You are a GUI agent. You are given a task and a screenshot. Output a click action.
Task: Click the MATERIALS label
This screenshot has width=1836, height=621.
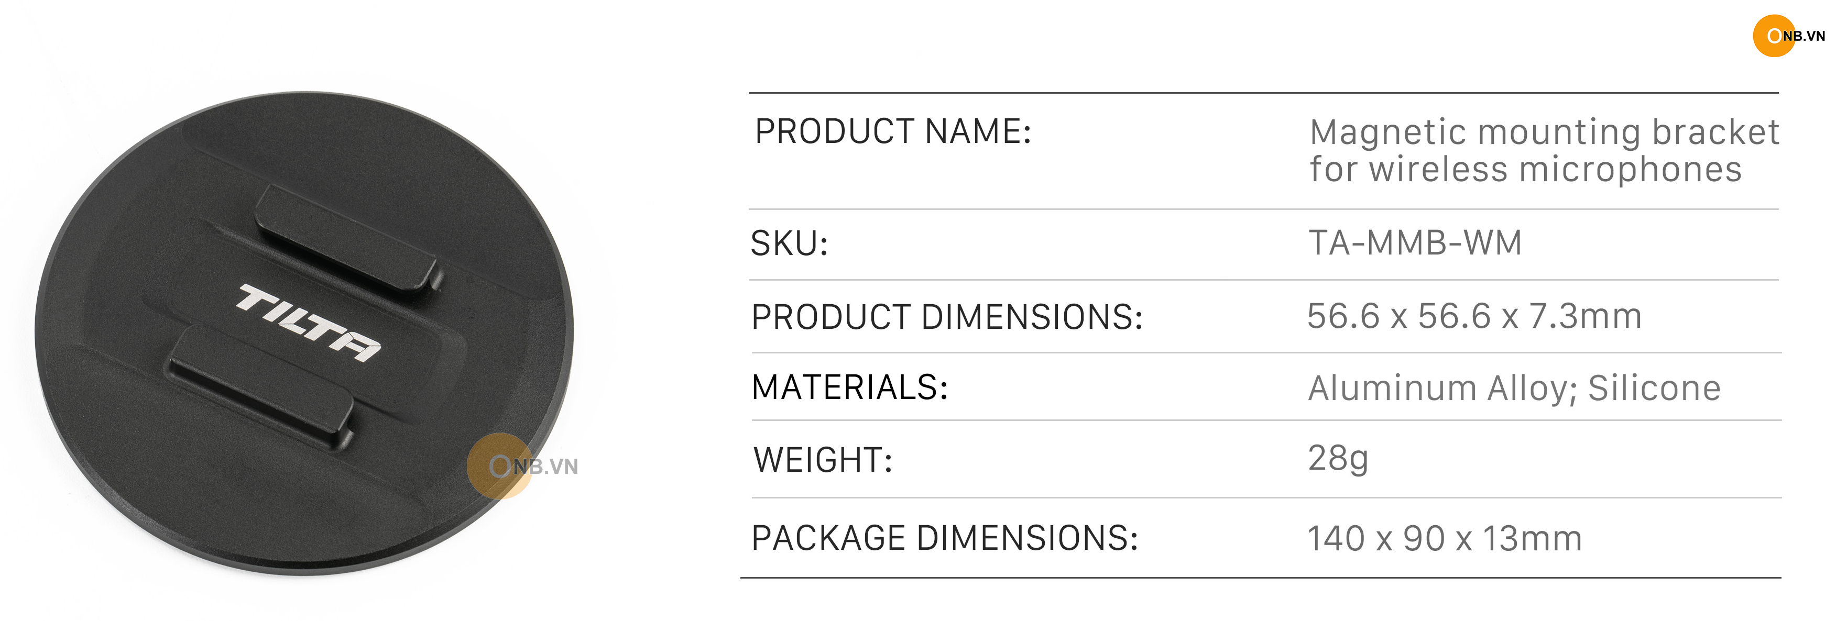pos(849,387)
